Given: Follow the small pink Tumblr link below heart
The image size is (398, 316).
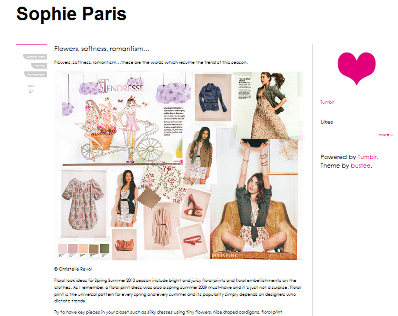Looking at the screenshot, I should coord(327,102).
